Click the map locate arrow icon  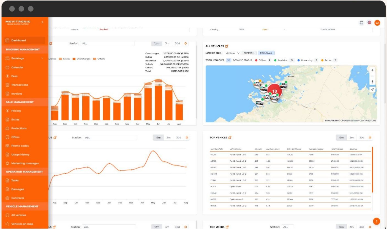click(x=372, y=89)
